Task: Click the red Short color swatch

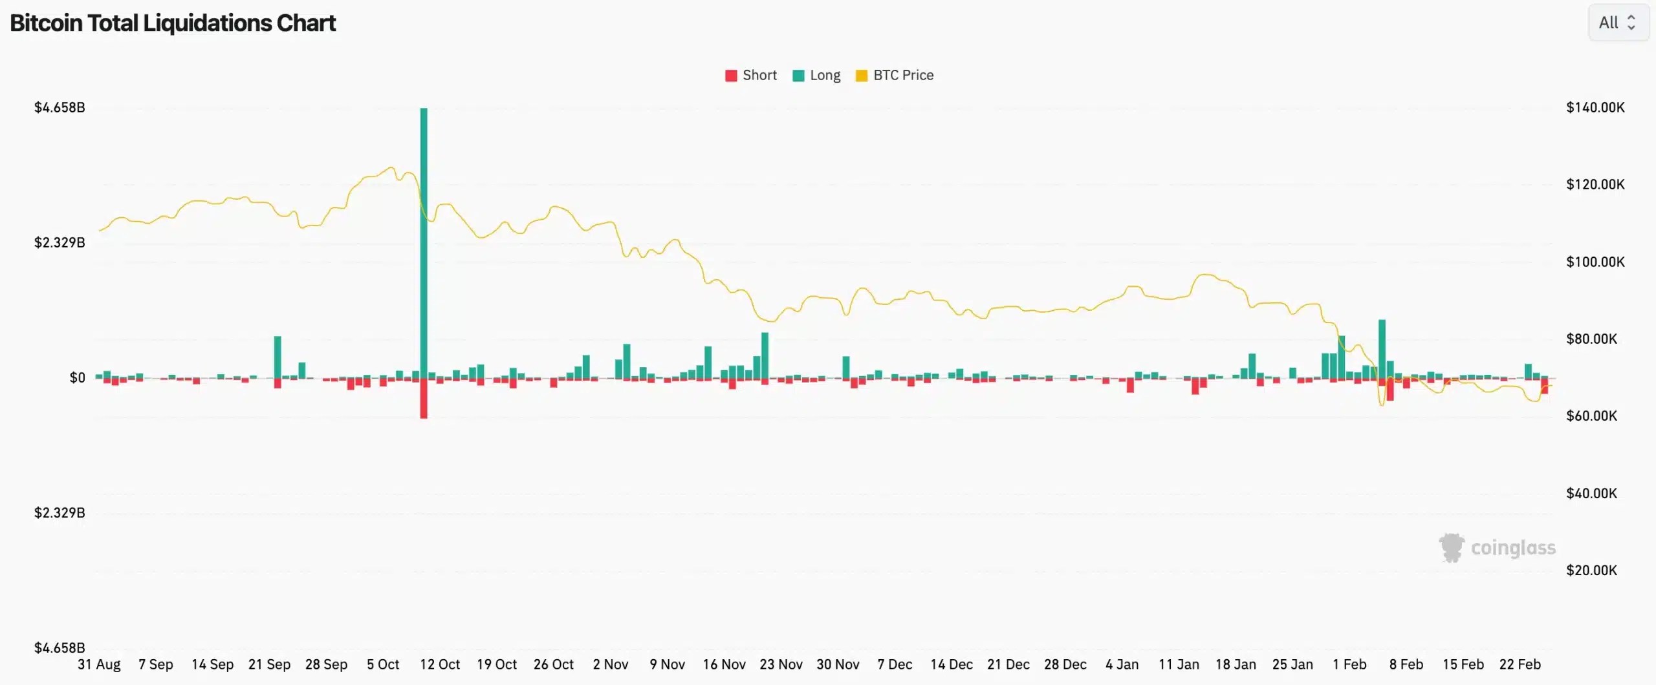Action: tap(731, 75)
